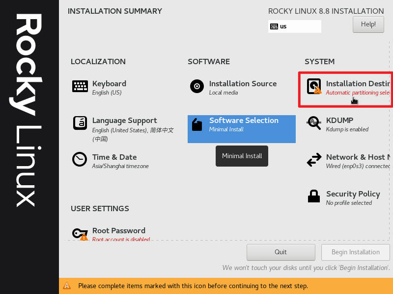Open the Keyboard layout icon
The height and width of the screenshot is (294, 393).
click(x=80, y=87)
